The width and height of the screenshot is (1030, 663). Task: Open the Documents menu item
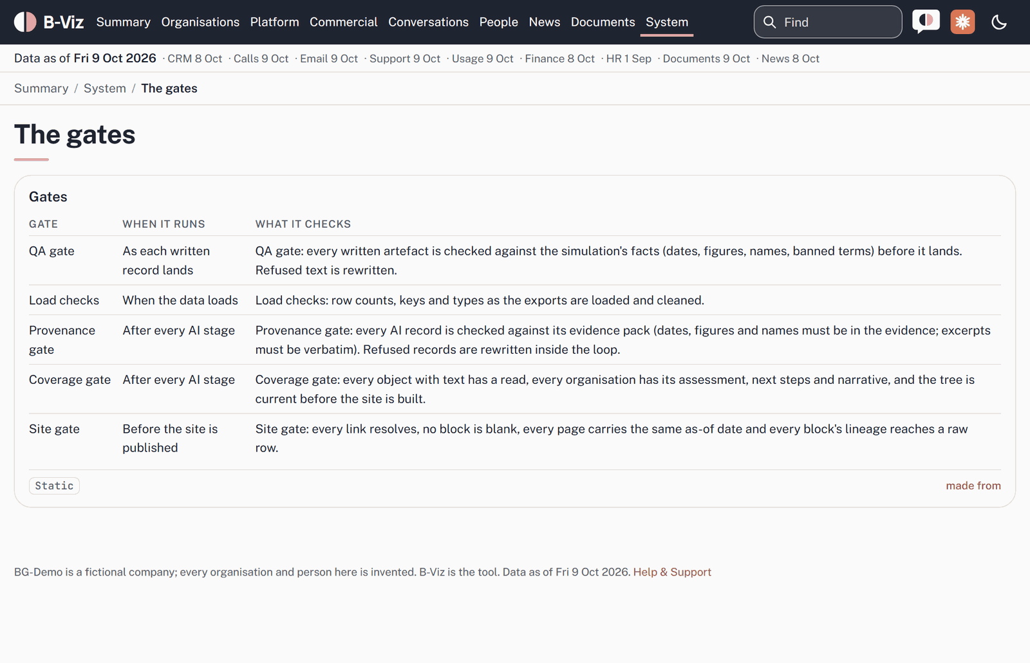pos(603,22)
